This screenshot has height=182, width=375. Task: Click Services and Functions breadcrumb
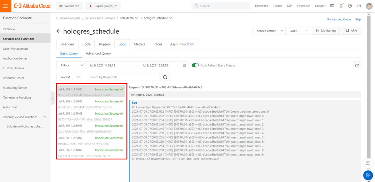(100, 18)
